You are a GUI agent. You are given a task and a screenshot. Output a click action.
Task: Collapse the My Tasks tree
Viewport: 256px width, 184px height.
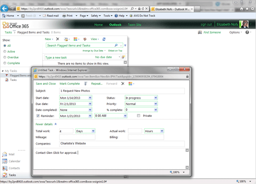pos(2,71)
